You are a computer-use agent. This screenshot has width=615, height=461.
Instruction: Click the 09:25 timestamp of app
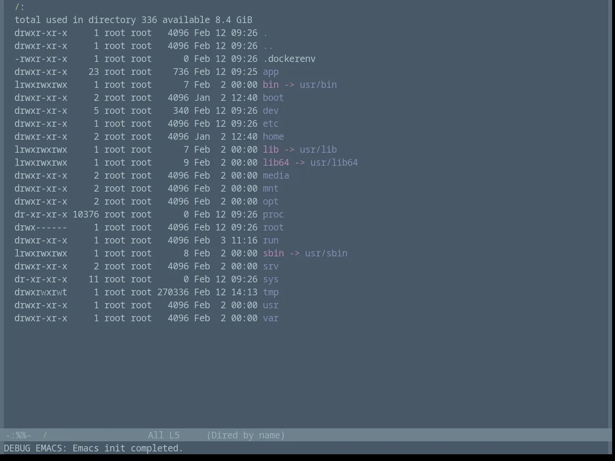244,72
